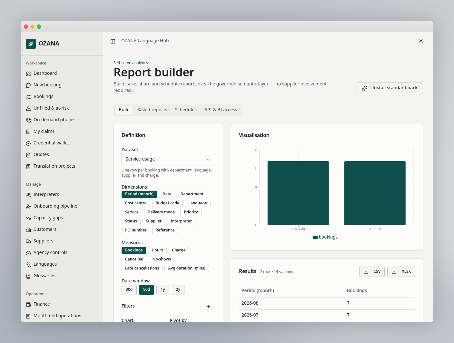The height and width of the screenshot is (343, 454).
Task: Open Bookings in the sidebar menu
Action: (62, 97)
